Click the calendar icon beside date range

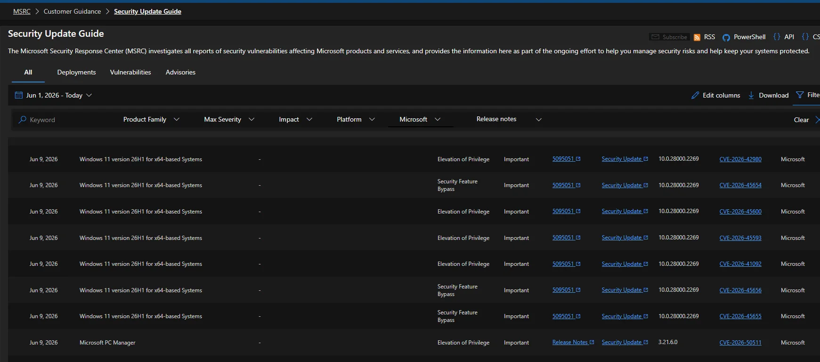19,95
